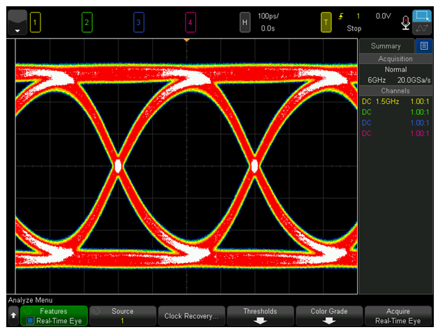Click the rising edge trigger slope icon
Screen dimensions: 438x332
(341, 17)
